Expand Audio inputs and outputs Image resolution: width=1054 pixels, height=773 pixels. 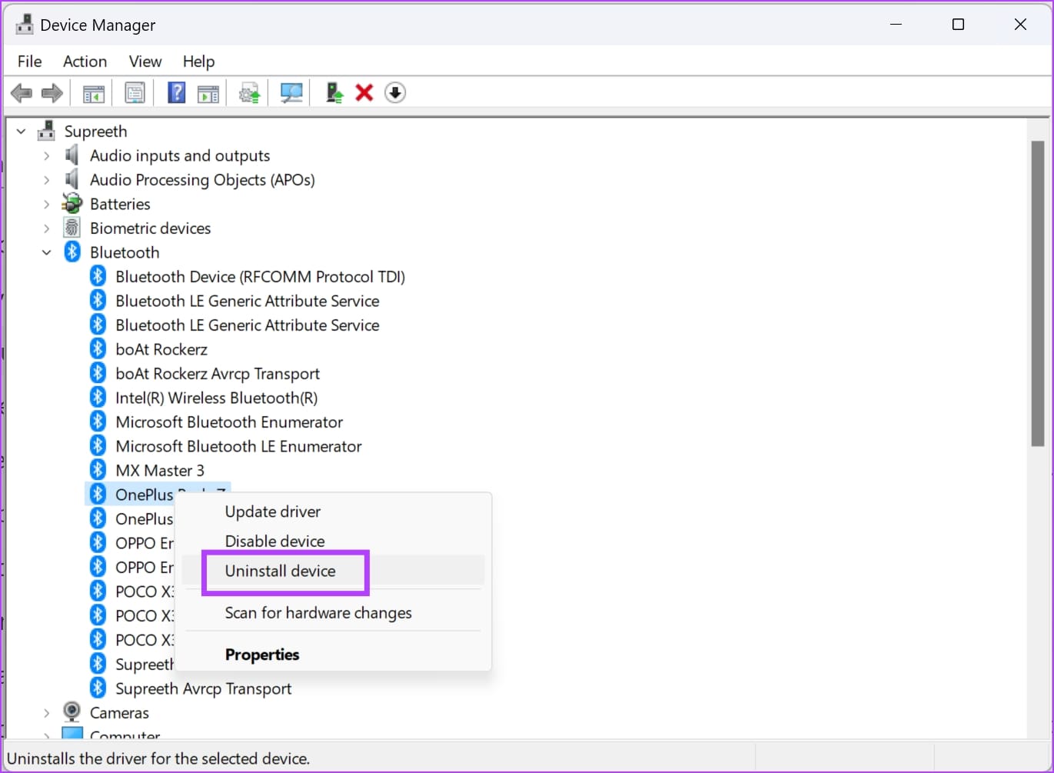(47, 155)
